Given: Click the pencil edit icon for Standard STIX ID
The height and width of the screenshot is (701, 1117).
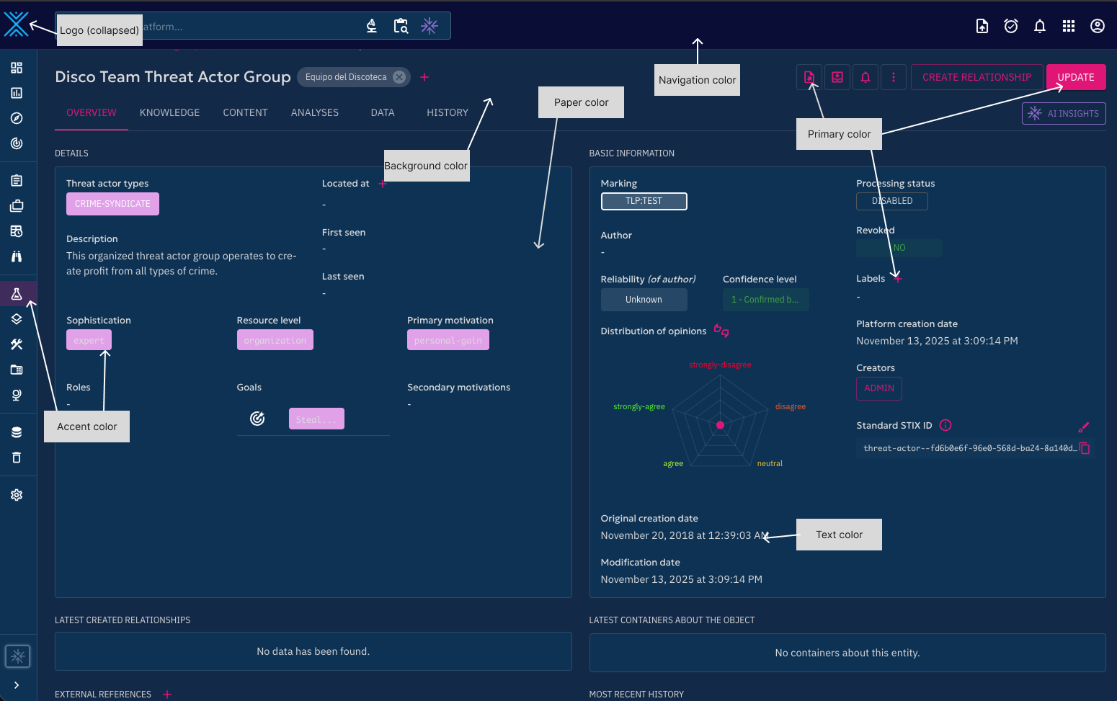Looking at the screenshot, I should click(x=1083, y=427).
